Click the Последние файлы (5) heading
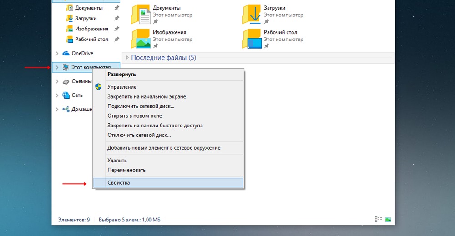Image resolution: width=455 pixels, height=236 pixels. click(x=164, y=57)
